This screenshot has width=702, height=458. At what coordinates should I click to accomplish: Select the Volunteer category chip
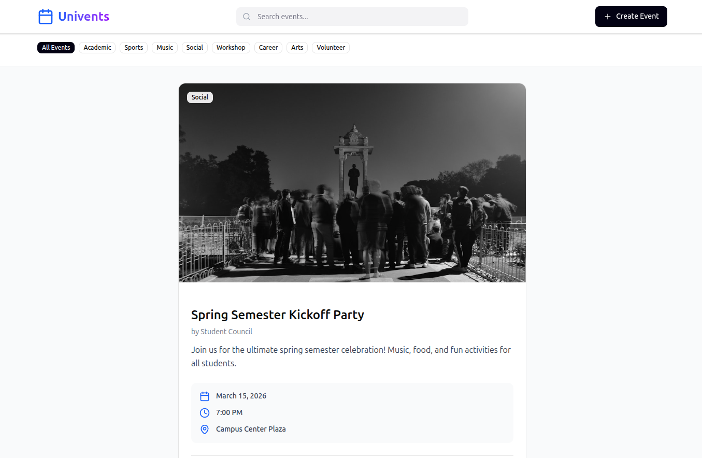(x=331, y=48)
